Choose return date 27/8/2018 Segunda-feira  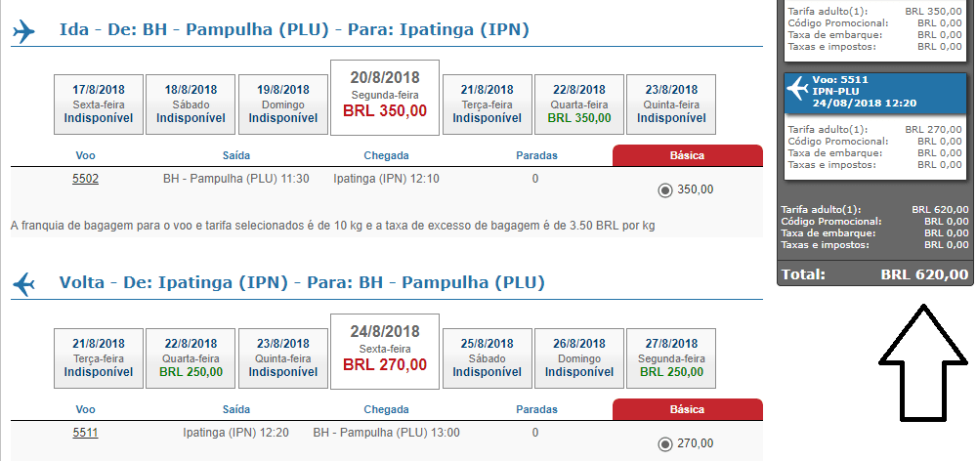[671, 358]
